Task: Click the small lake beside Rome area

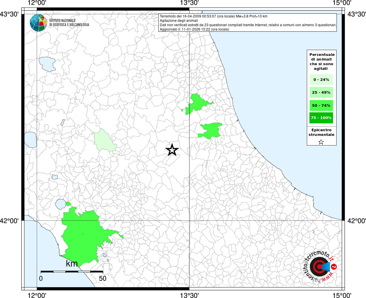Action: 61,204
